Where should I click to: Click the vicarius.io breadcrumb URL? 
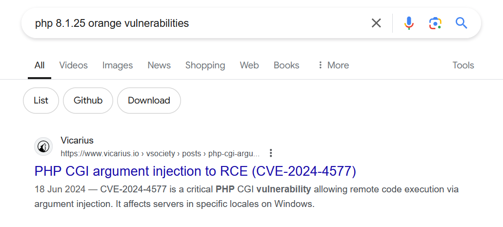pos(160,153)
